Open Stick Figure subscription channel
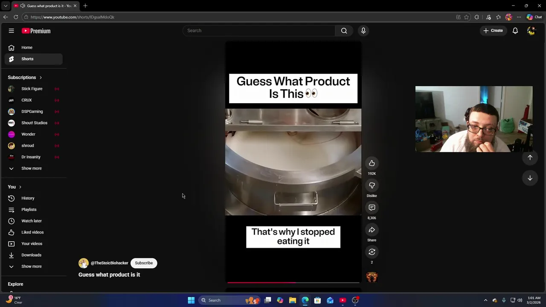The height and width of the screenshot is (307, 546). click(x=34, y=89)
